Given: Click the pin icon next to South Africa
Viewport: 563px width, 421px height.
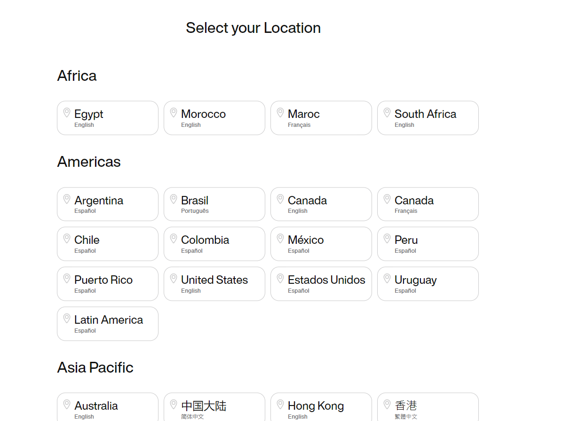Looking at the screenshot, I should tap(387, 113).
